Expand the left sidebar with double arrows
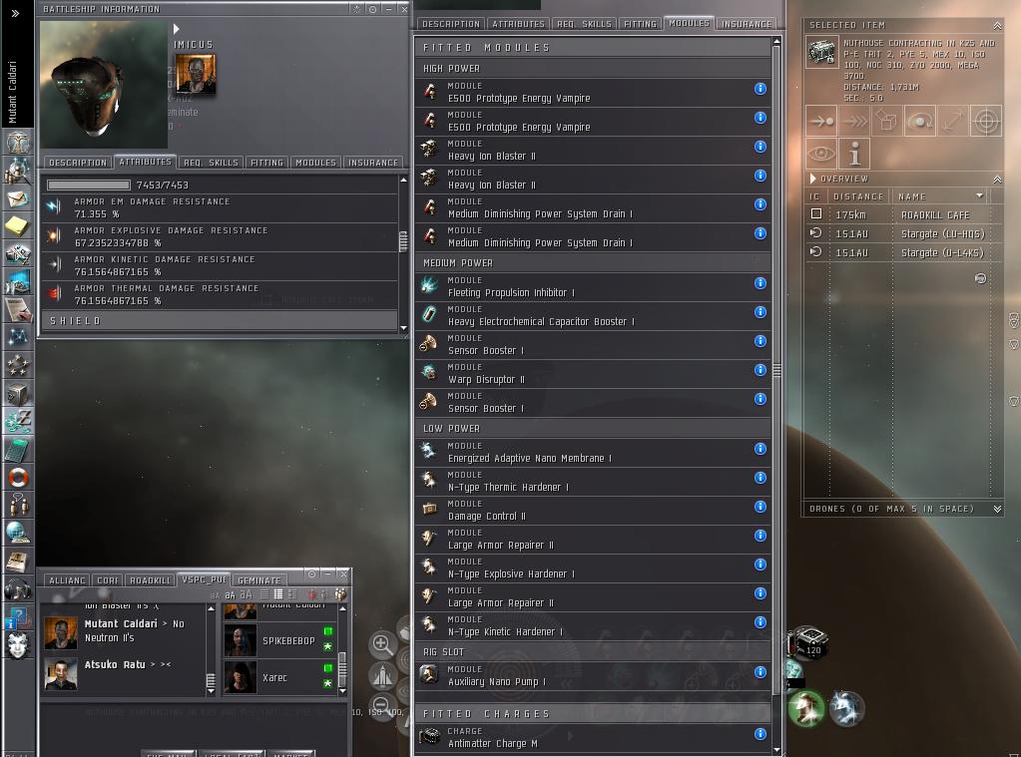This screenshot has width=1021, height=757. (x=16, y=14)
